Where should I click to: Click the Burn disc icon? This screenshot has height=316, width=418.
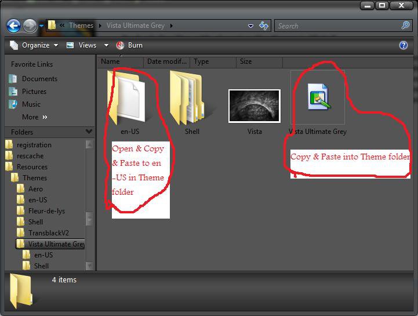pos(120,45)
